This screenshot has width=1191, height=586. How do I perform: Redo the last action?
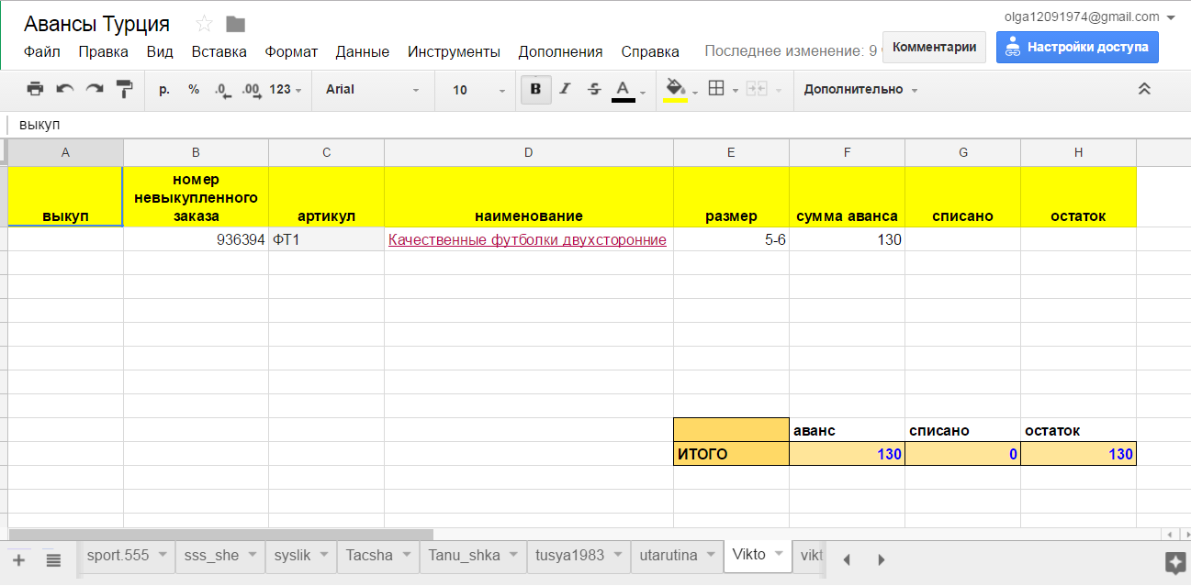[x=94, y=89]
